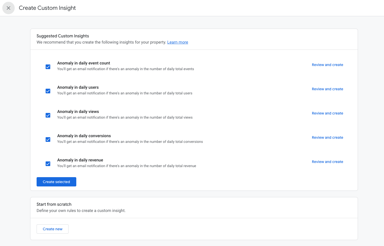Toggle Anomaly in daily revenue checkbox
Screen dimensions: 384x246
48,164
